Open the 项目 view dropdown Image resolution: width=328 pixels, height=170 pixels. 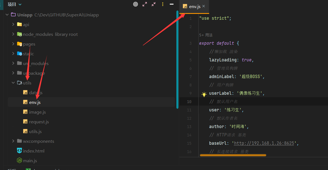click(15, 4)
